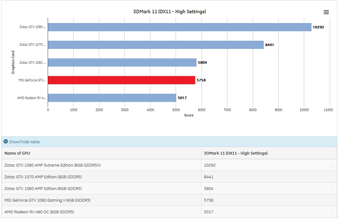The image size is (338, 219).
Task: Click the 3000 tick on Score axis
Action: point(125,110)
